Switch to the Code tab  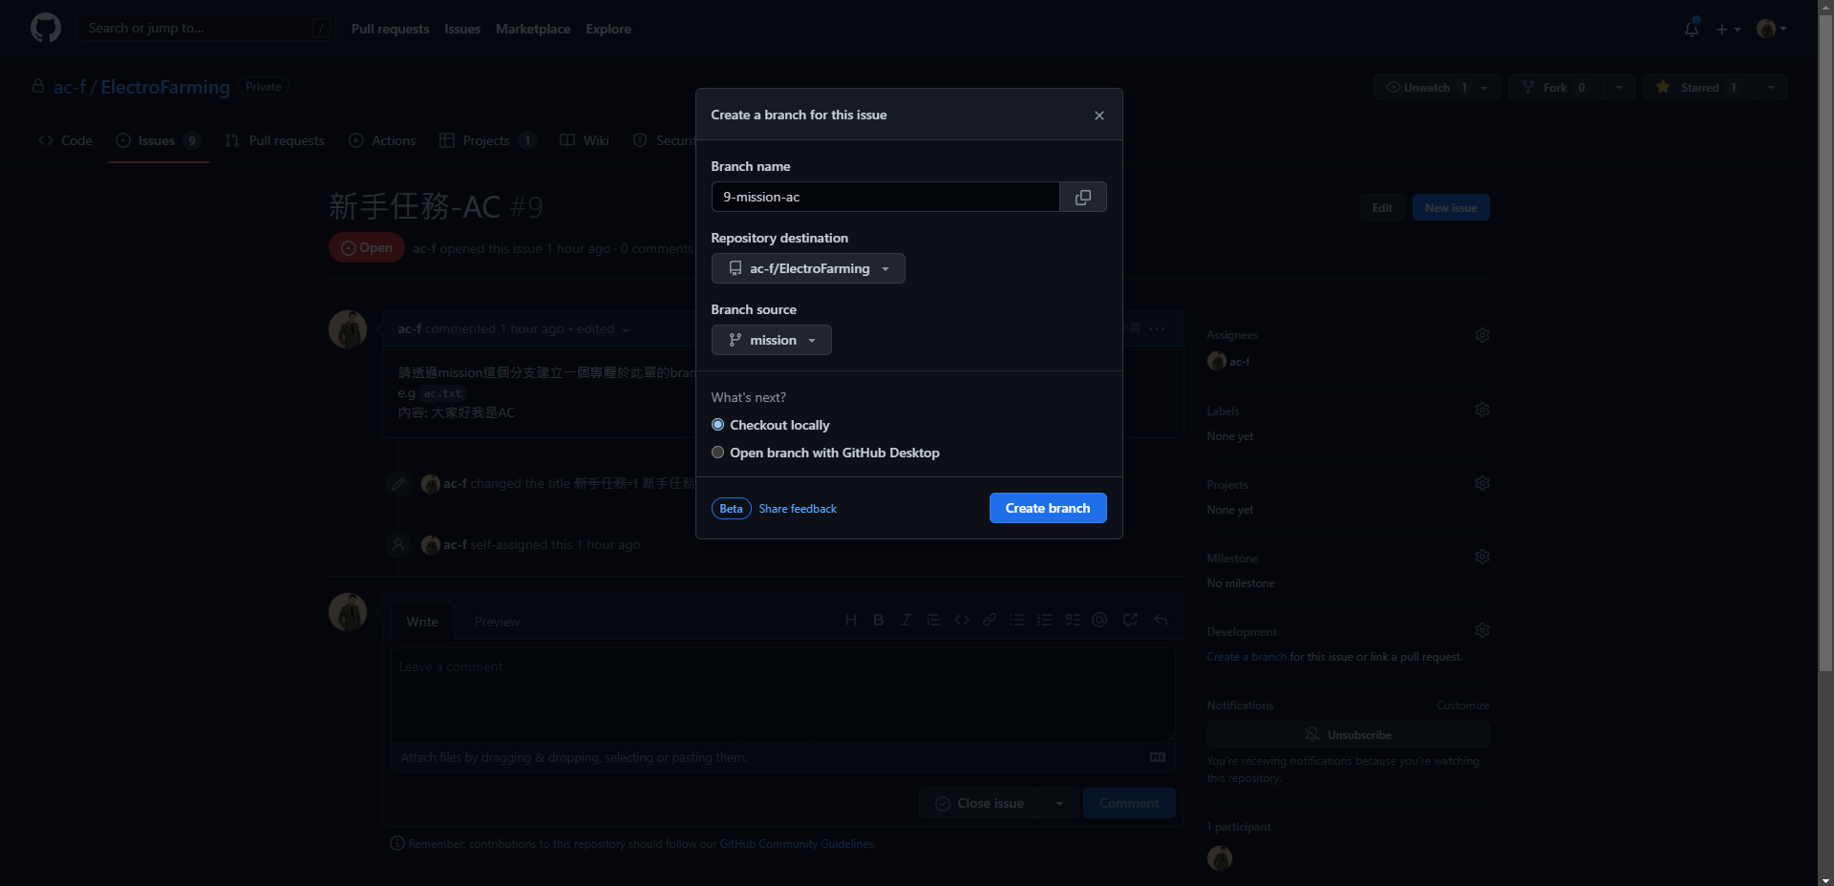66,140
